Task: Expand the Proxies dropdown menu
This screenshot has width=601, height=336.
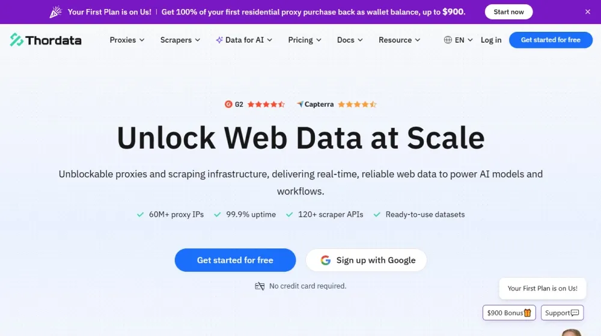Action: point(127,40)
